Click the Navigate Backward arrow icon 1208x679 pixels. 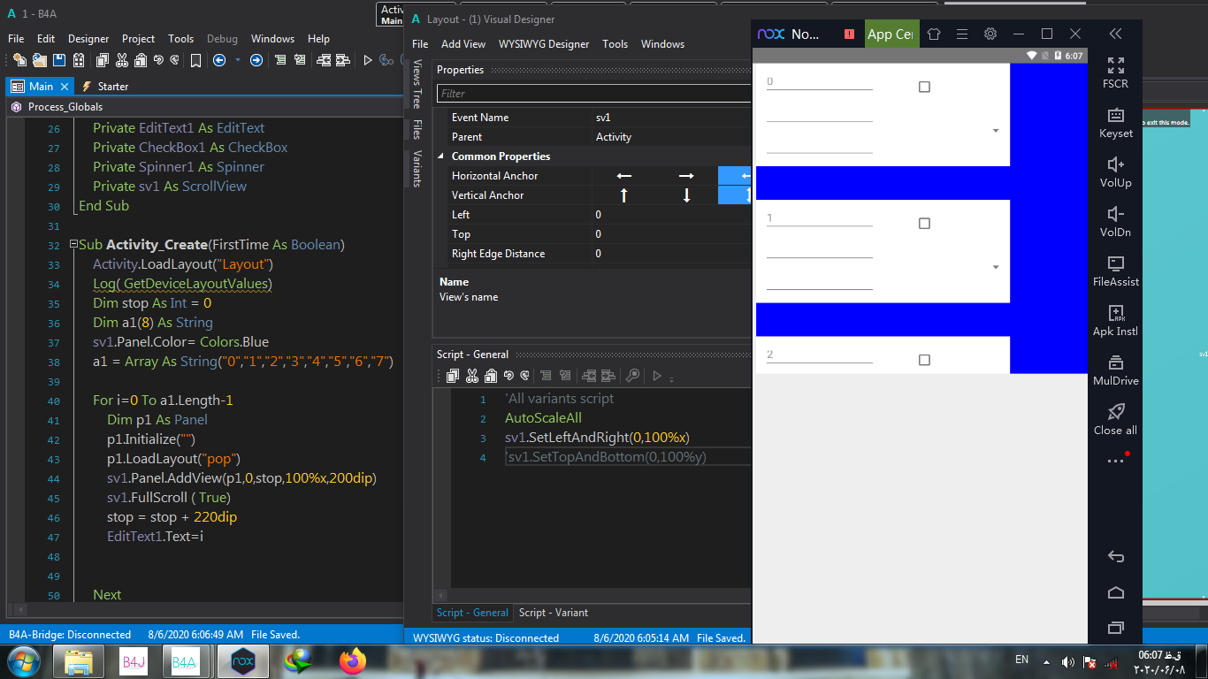pyautogui.click(x=219, y=60)
